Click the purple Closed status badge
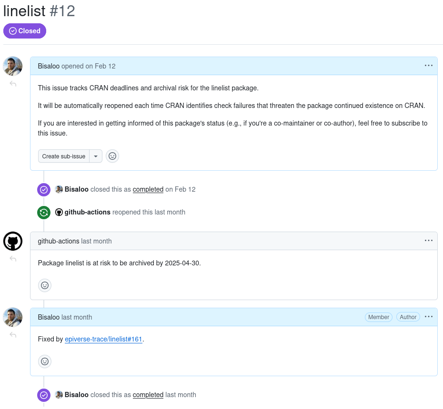 point(25,31)
